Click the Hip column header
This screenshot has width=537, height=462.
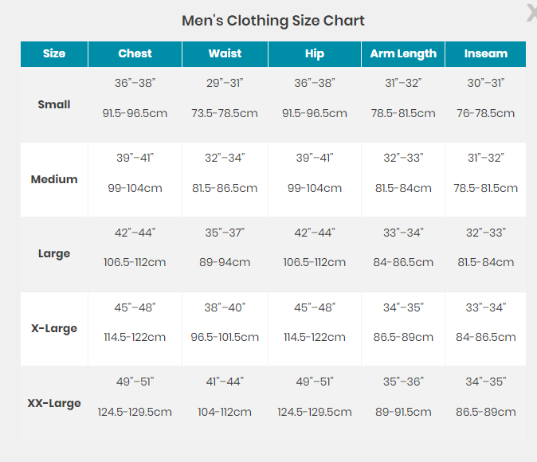click(315, 53)
